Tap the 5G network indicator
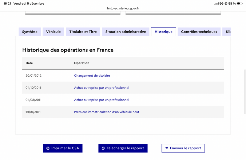This screenshot has width=246, height=161. pos(221,3)
